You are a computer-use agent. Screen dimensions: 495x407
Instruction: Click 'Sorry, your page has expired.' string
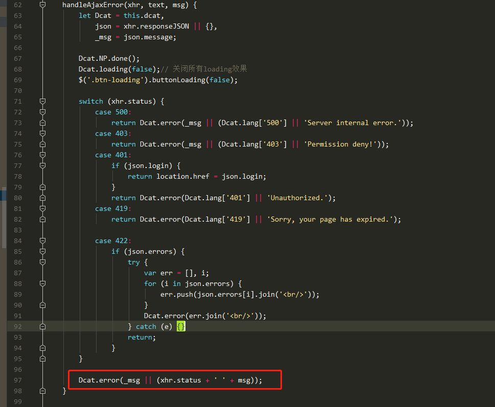[x=330, y=220]
